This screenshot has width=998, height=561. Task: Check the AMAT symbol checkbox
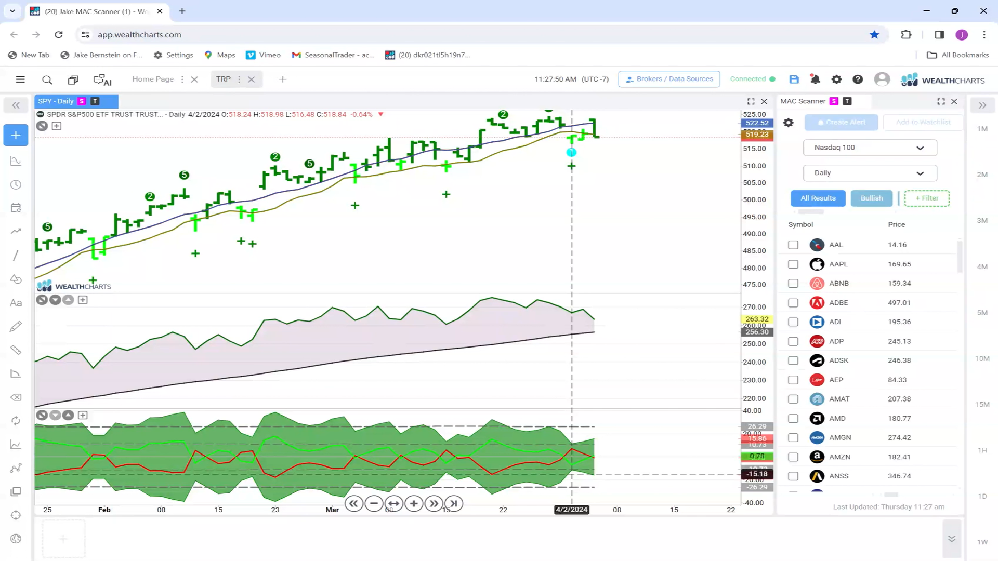point(793,399)
